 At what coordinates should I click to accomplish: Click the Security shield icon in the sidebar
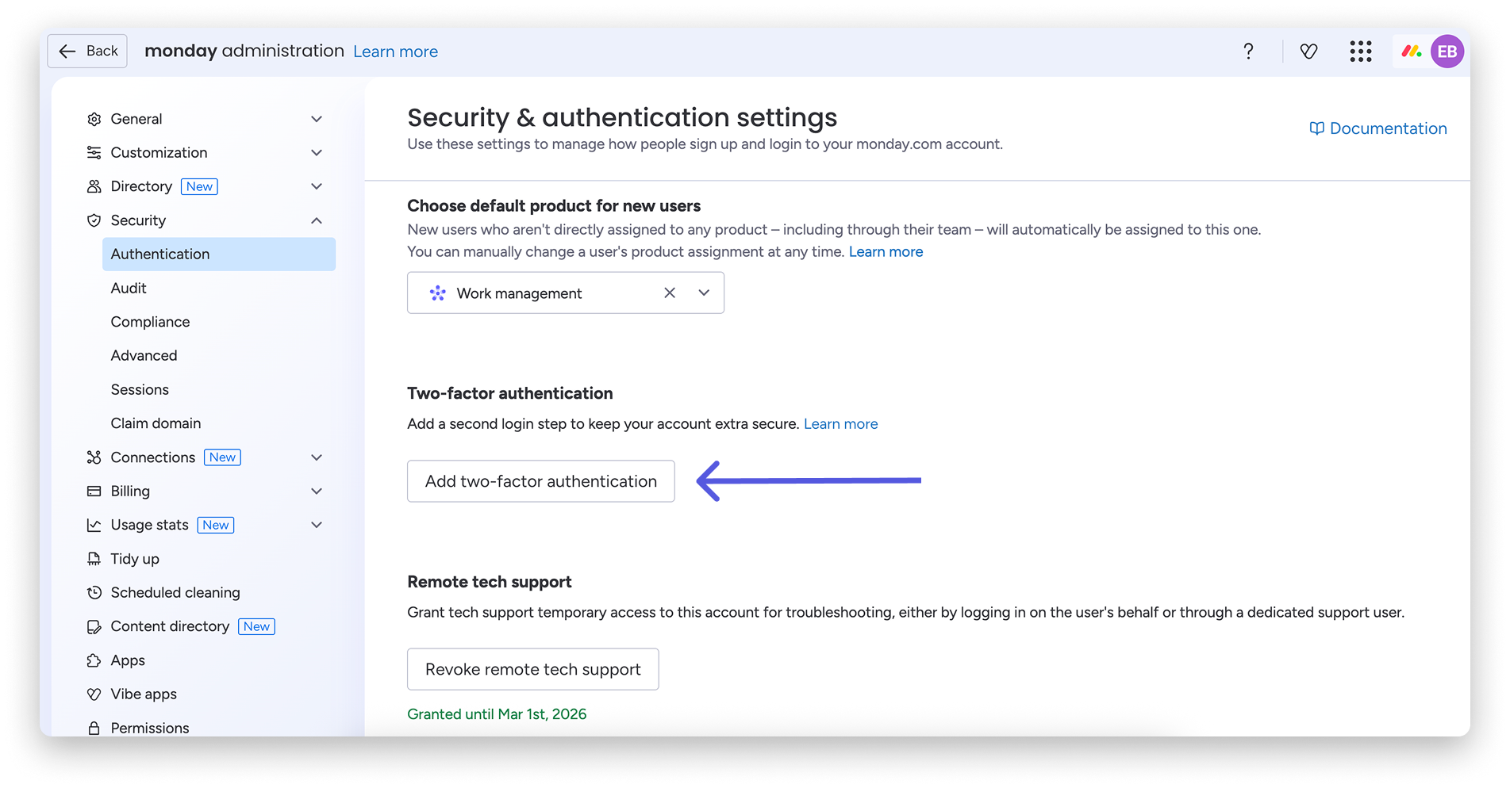pos(94,220)
